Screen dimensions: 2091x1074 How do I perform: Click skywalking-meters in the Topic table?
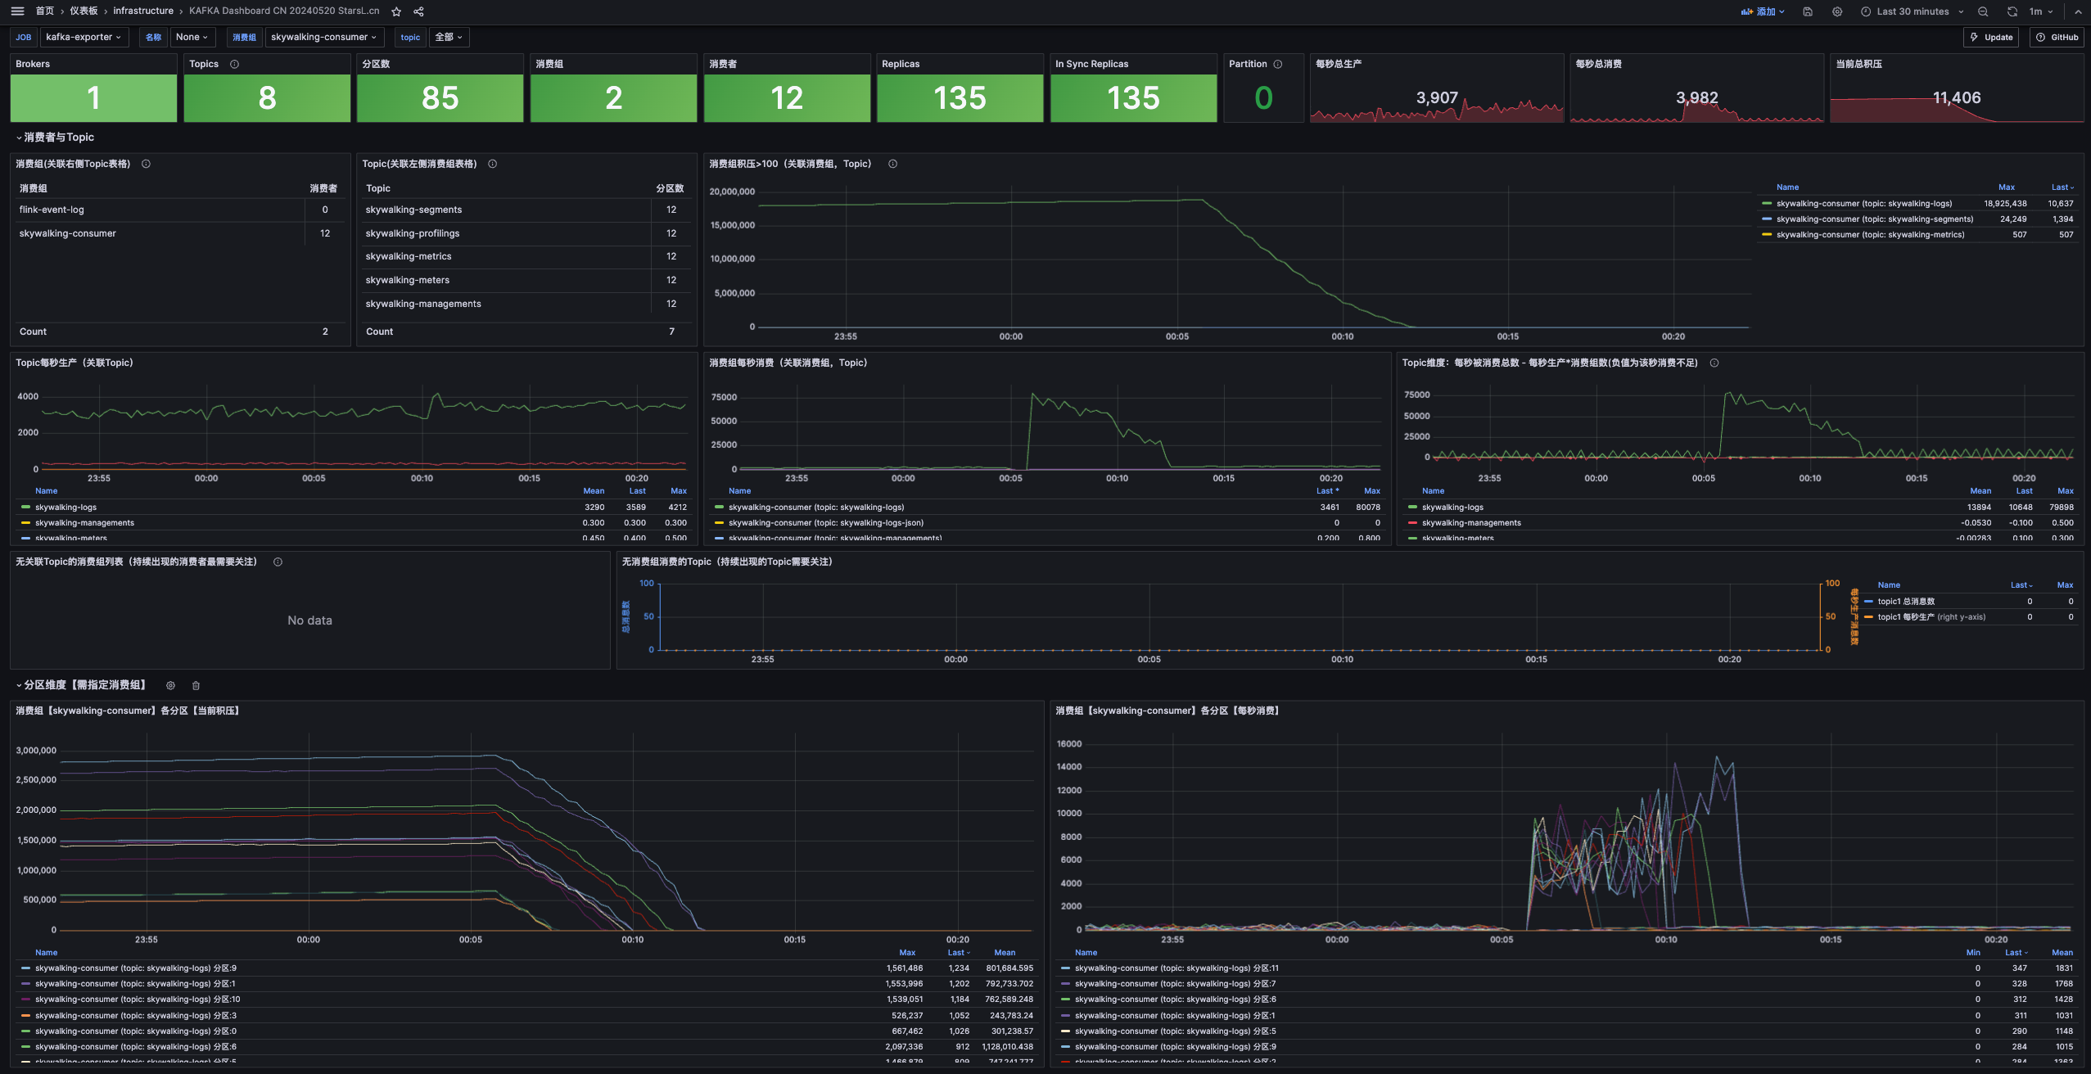tap(408, 280)
